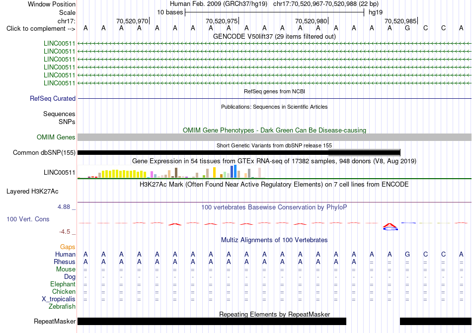Click the shorter RepeatMasker block near GCCA bases
This screenshot has width=472, height=333.
[436, 321]
